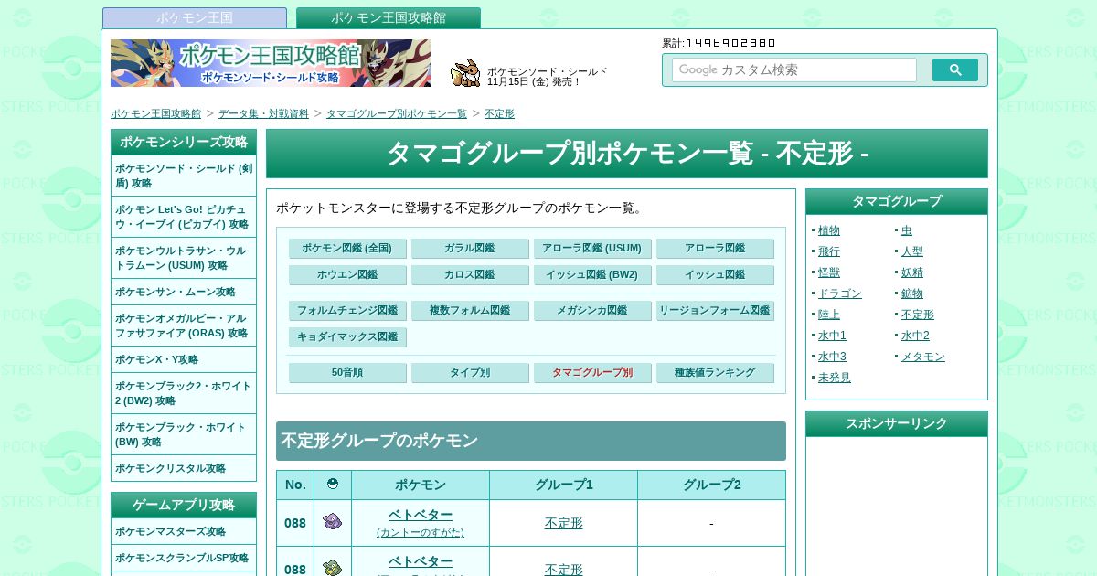Click the Pokéball icon in the table header
The image size is (1097, 576).
coord(333,485)
